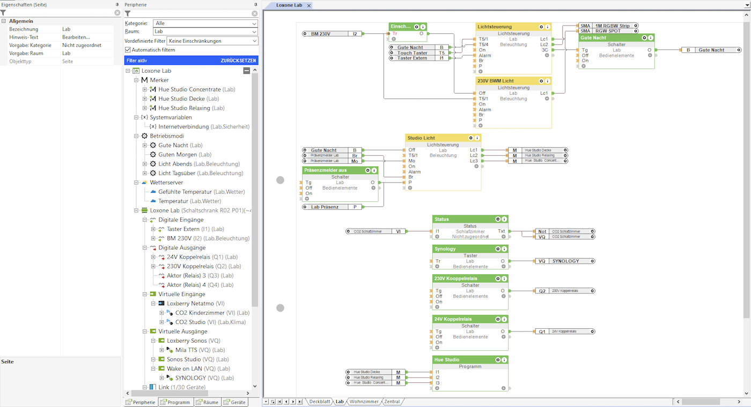Image resolution: width=751 pixels, height=407 pixels.
Task: Add input via plus on Synology block
Action: [437, 267]
